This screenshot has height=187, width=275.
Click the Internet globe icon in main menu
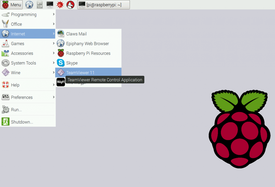(x=5, y=33)
